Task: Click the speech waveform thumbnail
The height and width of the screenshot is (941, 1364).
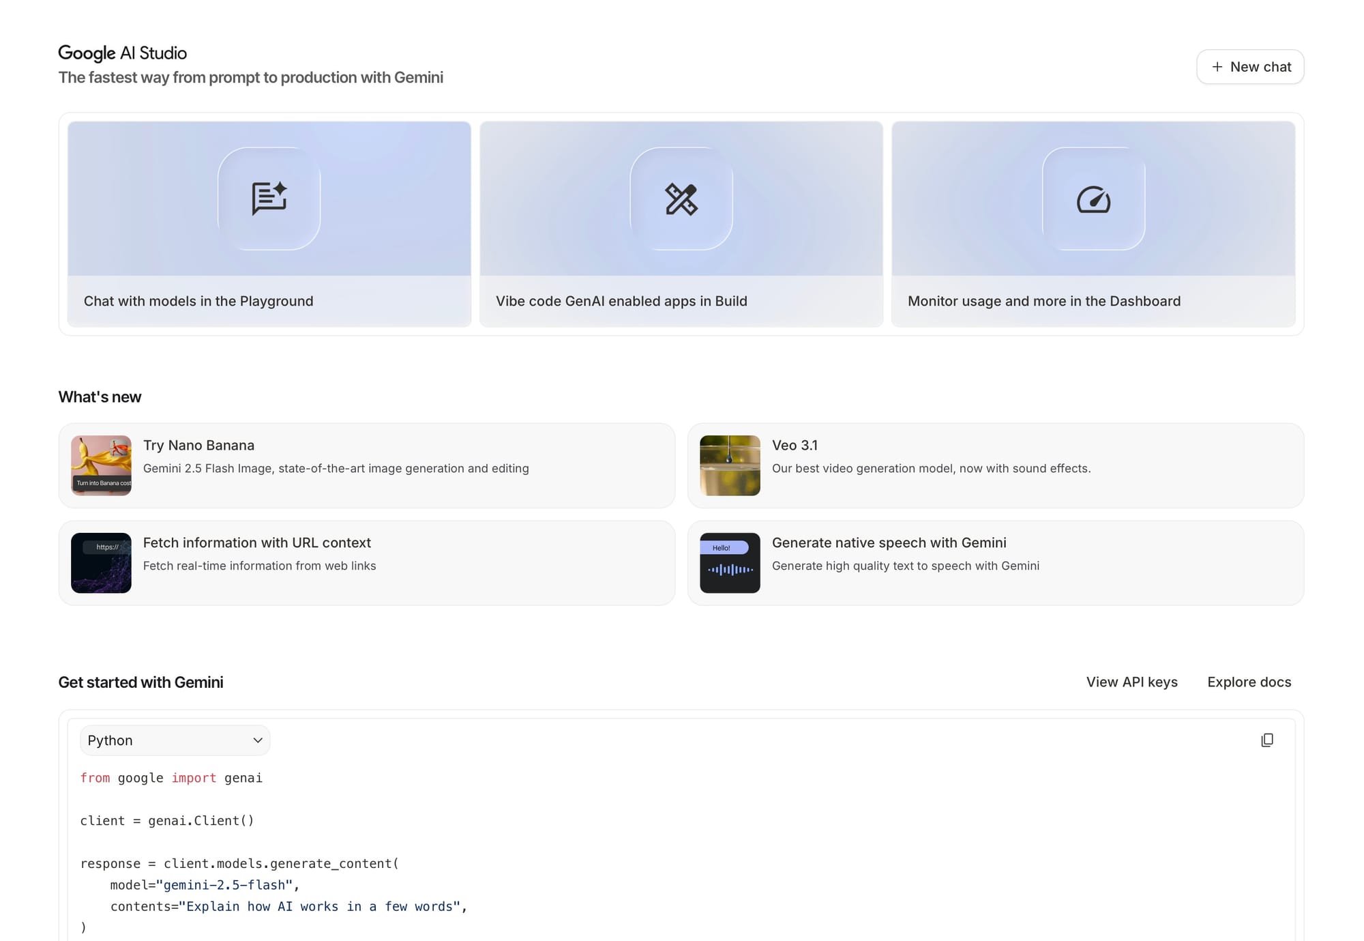Action: tap(730, 562)
